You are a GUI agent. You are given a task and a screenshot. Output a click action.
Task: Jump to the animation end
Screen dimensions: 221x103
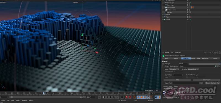122,97
